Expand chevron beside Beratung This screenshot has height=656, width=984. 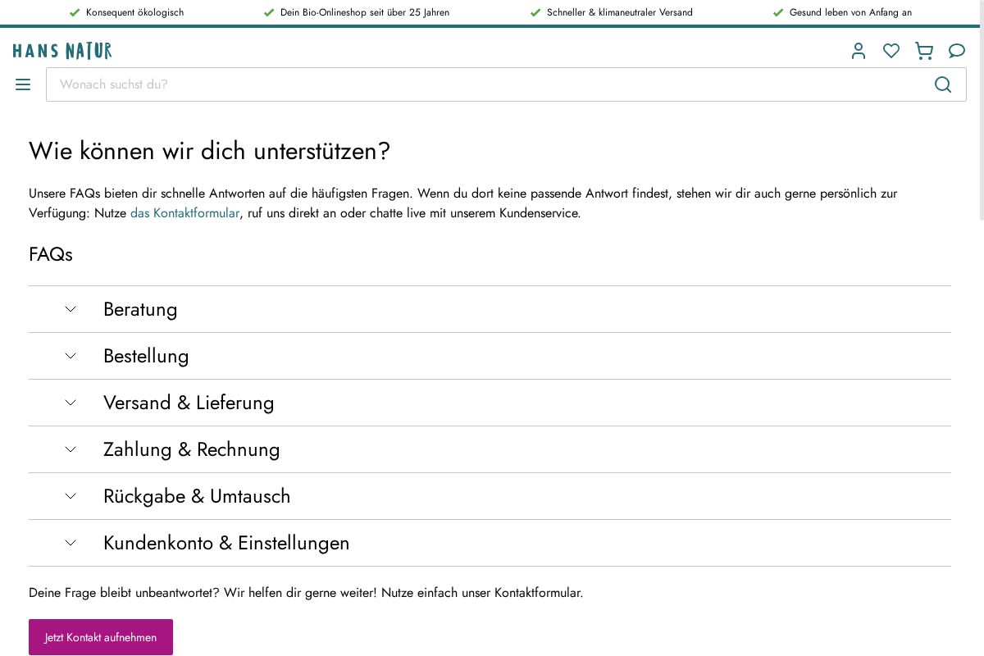click(x=71, y=309)
